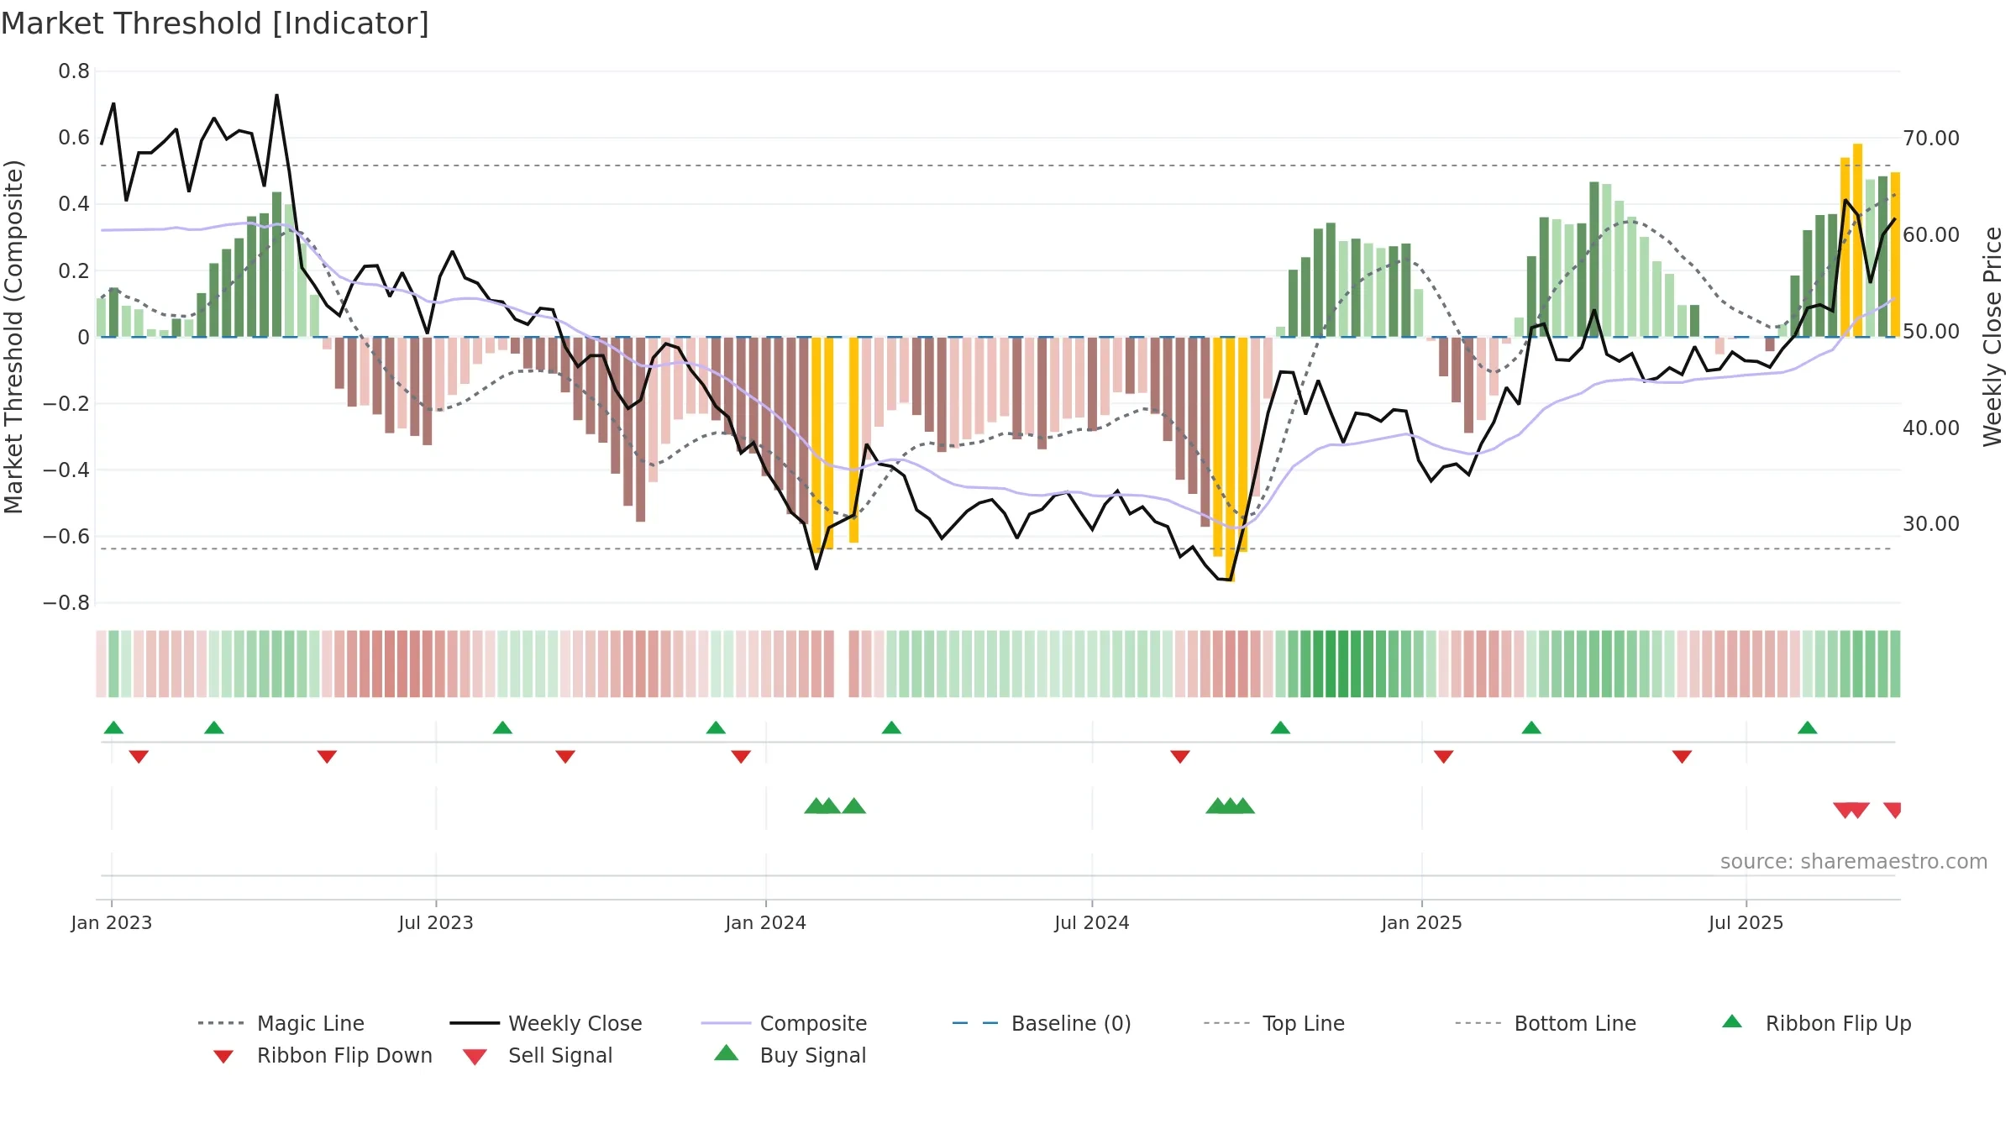Click the ribbon flip up marker near October 2024

(1280, 727)
